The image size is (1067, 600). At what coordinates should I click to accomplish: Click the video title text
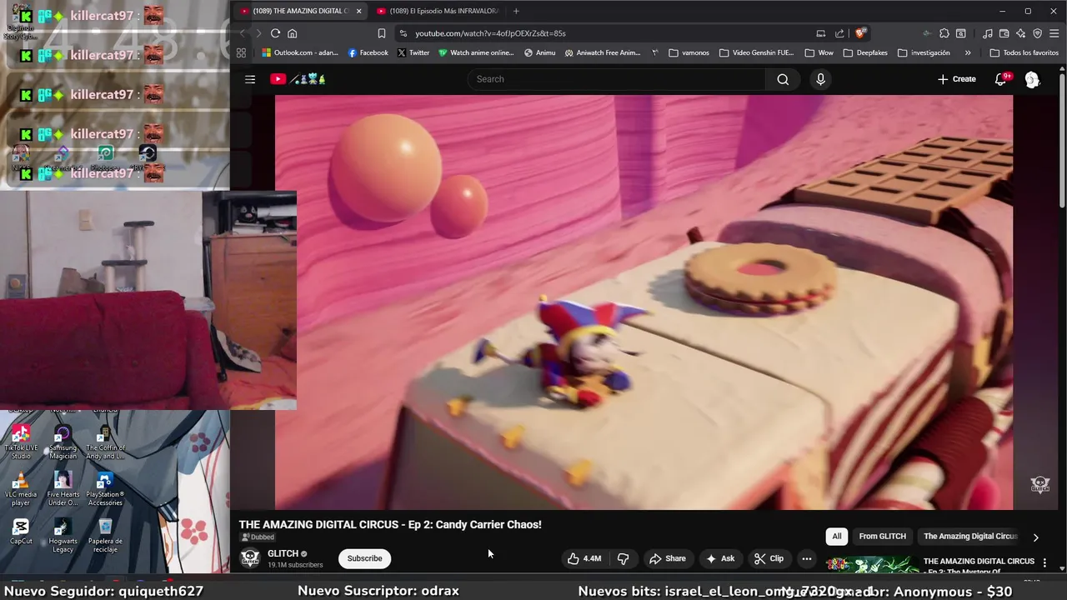click(390, 524)
